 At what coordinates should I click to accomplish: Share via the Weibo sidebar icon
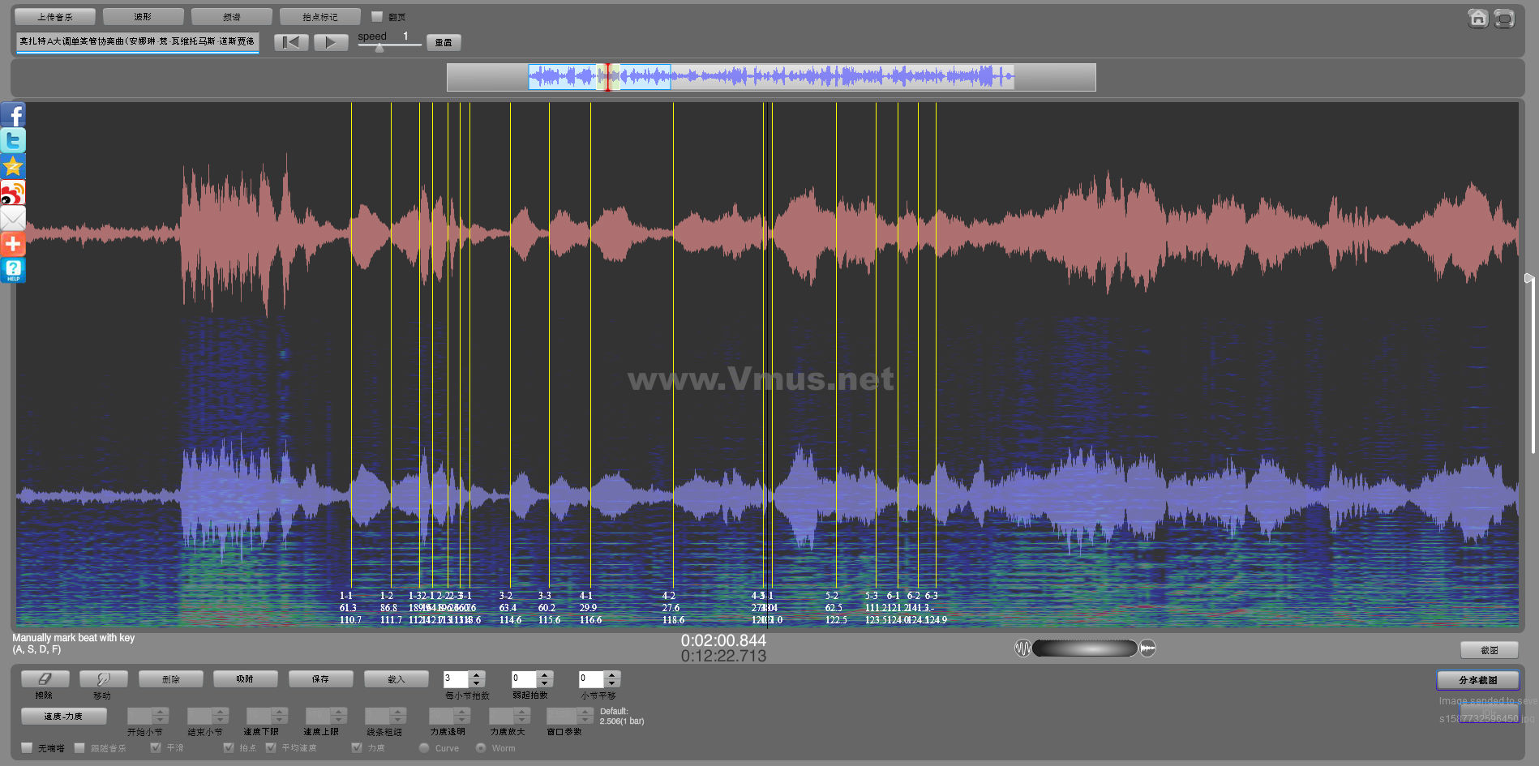click(x=13, y=193)
